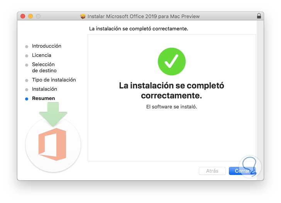Select the Licencia step in the sidebar
The image size is (281, 203).
pyautogui.click(x=42, y=55)
